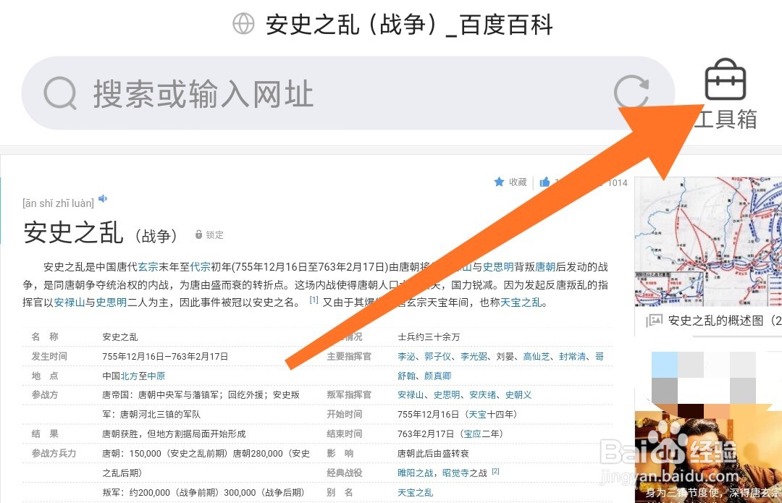Click the globe icon beside page title
782x503 pixels.
[243, 24]
